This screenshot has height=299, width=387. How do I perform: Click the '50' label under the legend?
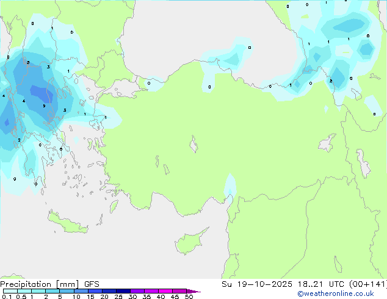[189, 297]
